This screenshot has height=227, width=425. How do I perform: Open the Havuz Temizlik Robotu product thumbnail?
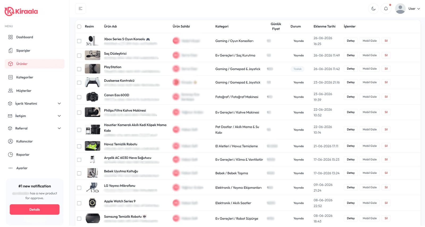point(92,146)
